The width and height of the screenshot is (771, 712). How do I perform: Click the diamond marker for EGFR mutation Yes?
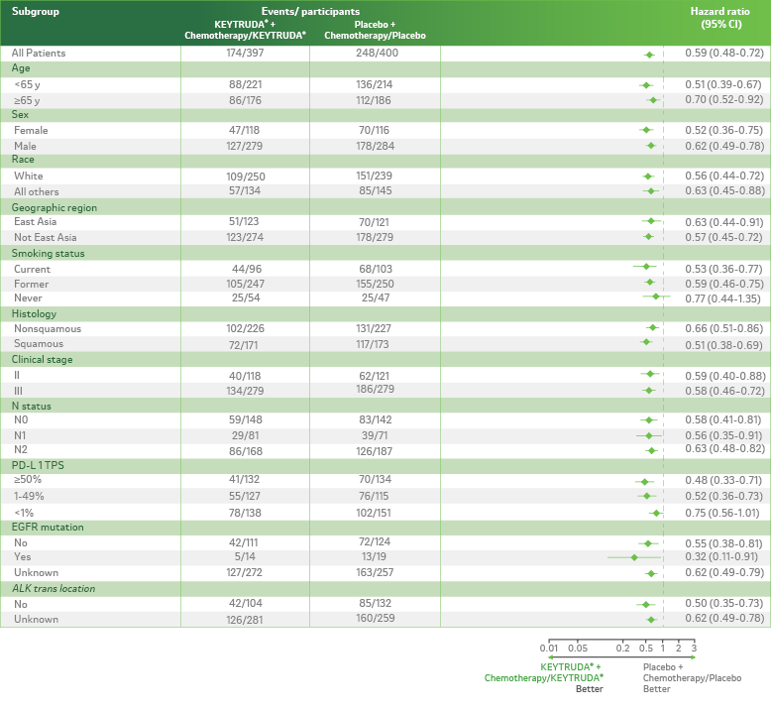pos(634,558)
